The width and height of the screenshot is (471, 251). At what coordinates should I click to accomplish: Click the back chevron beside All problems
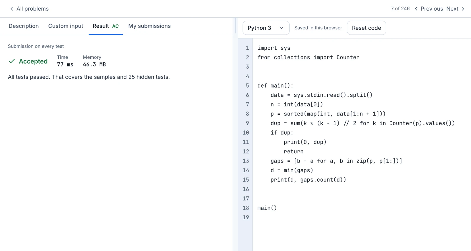pyautogui.click(x=12, y=9)
